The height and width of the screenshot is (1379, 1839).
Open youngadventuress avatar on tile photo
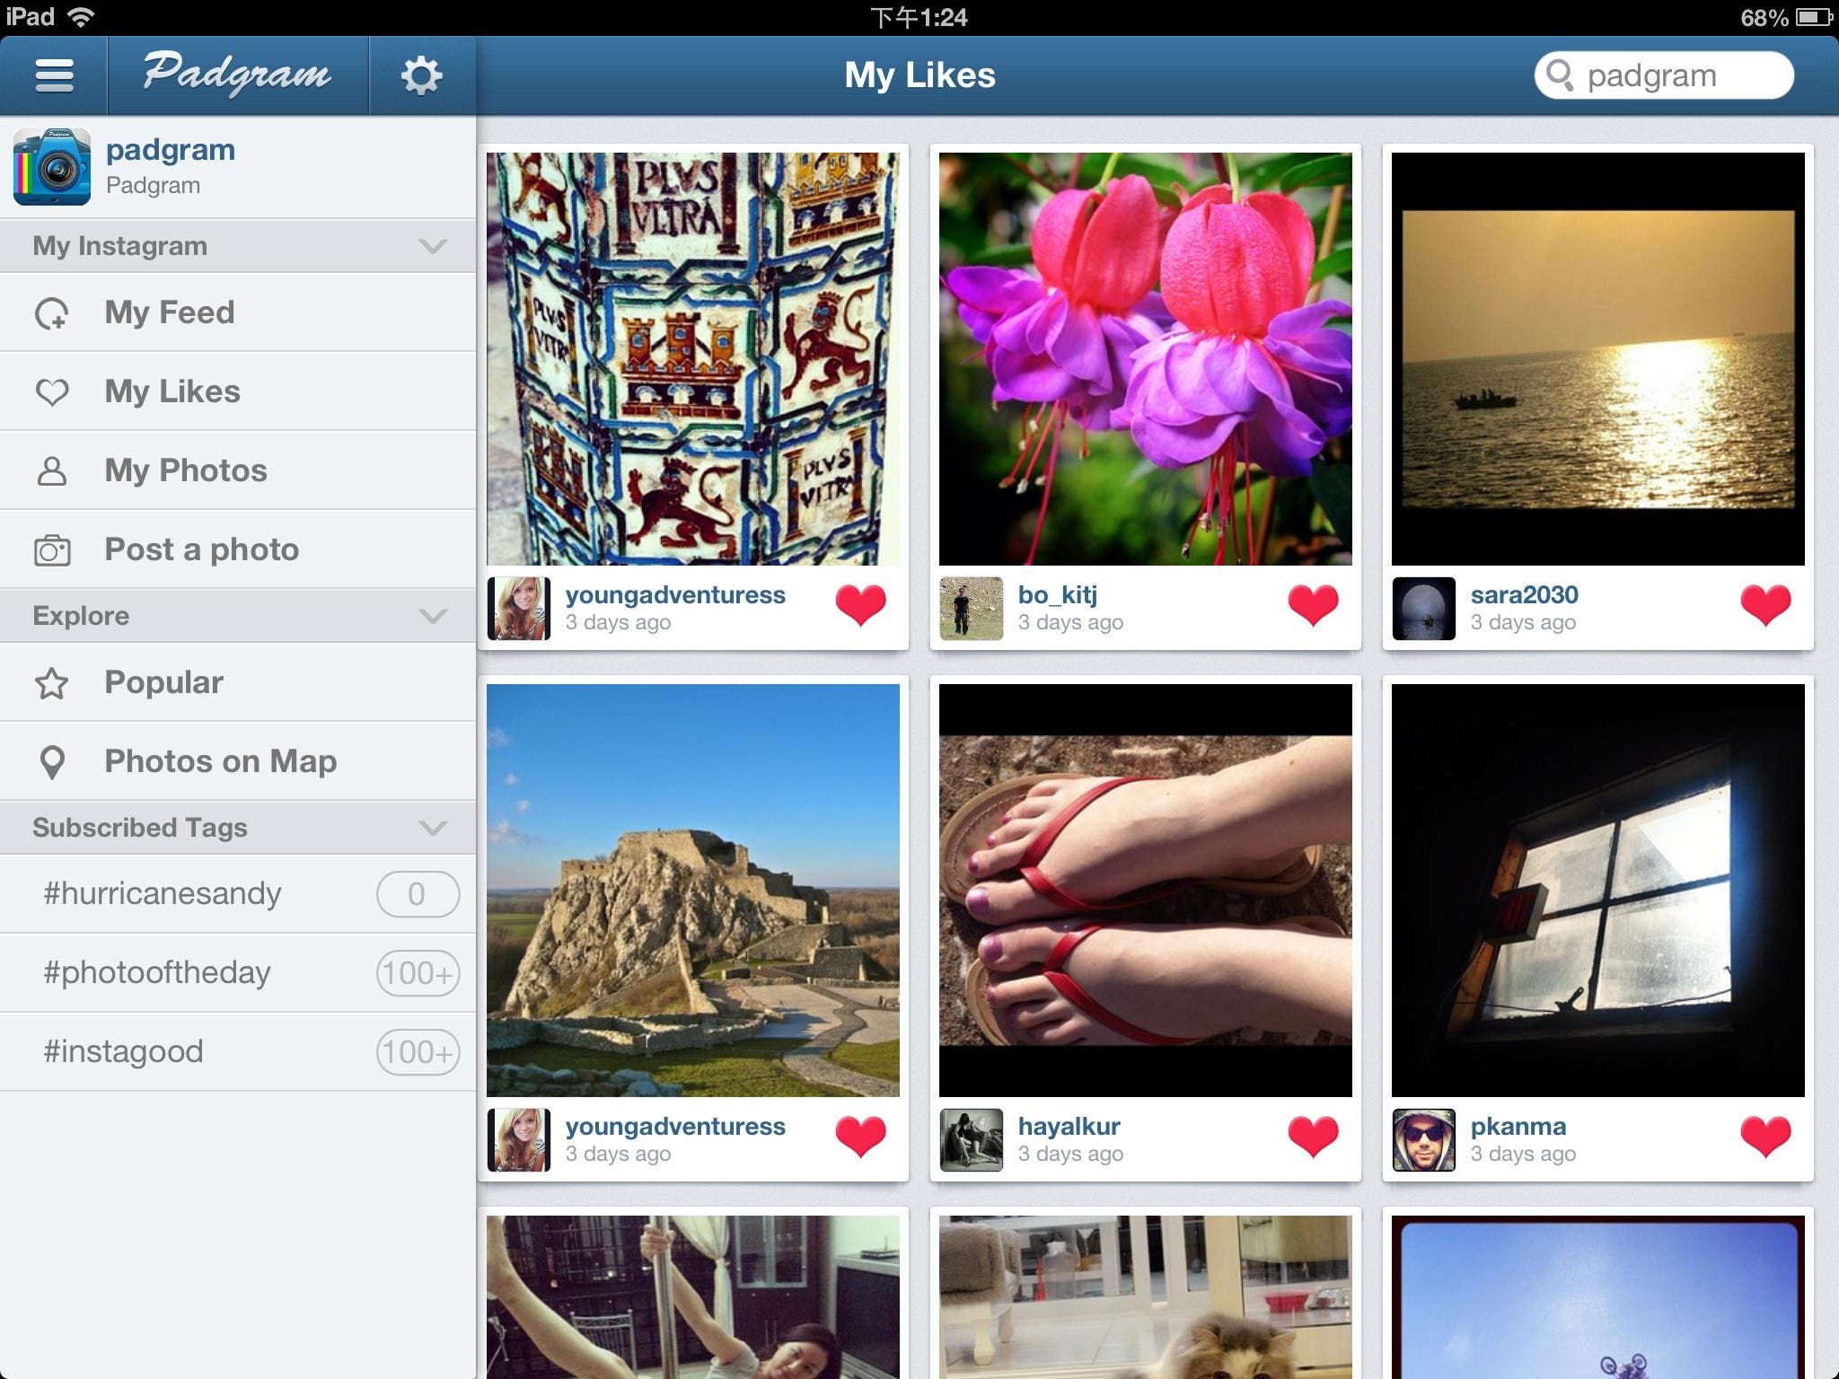pyautogui.click(x=519, y=609)
